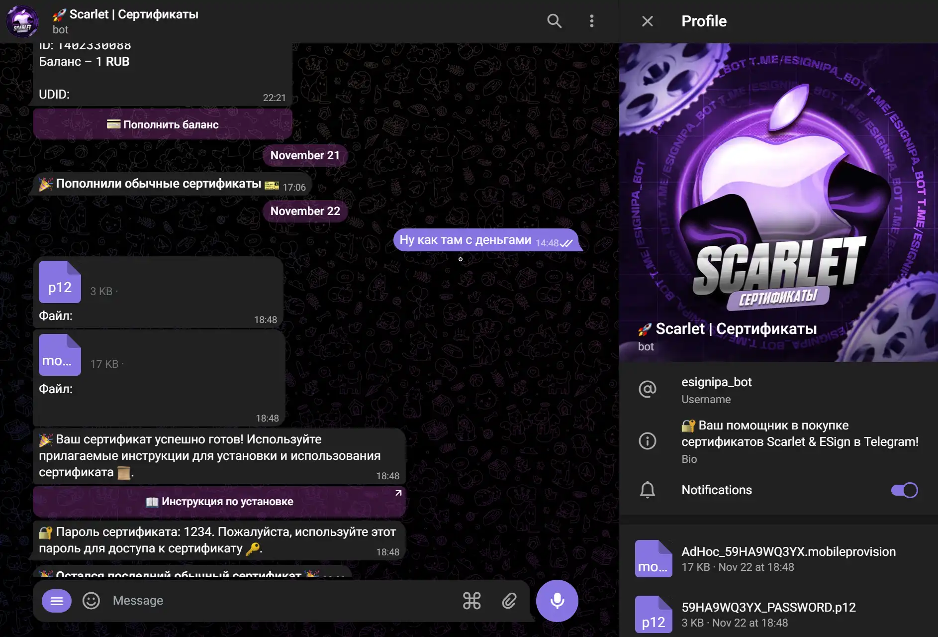The width and height of the screenshot is (938, 637).
Task: Click the UDID: line in bot message
Action: tap(54, 95)
